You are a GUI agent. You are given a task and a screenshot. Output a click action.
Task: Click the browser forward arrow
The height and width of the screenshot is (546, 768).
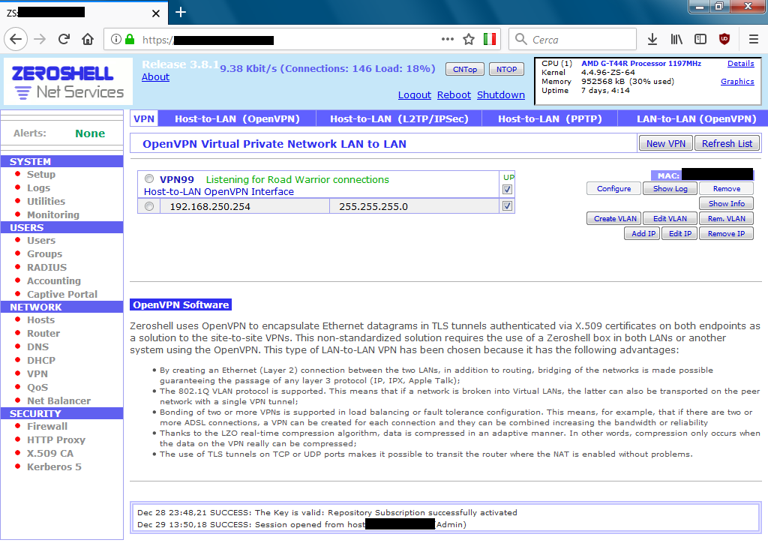(x=40, y=39)
